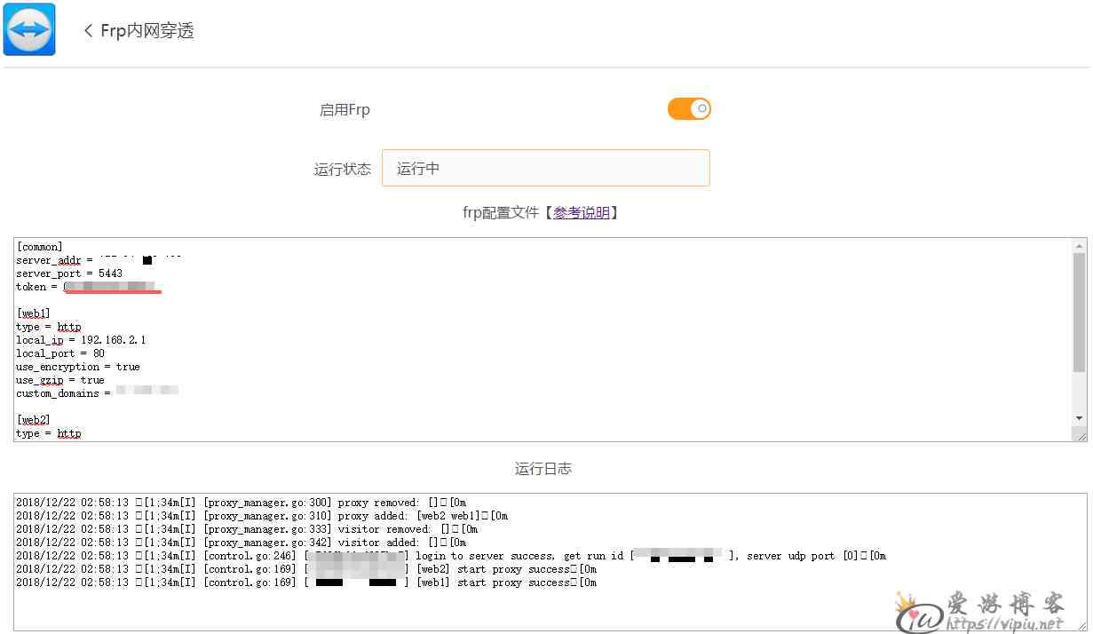Viewport: 1093px width, 634px height.
Task: Click the config scrollbar up arrow
Action: click(x=1080, y=245)
